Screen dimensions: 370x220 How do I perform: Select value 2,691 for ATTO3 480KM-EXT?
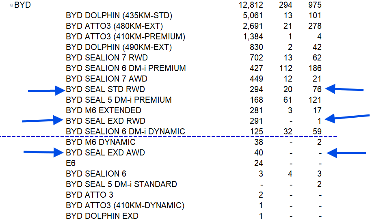[253, 26]
